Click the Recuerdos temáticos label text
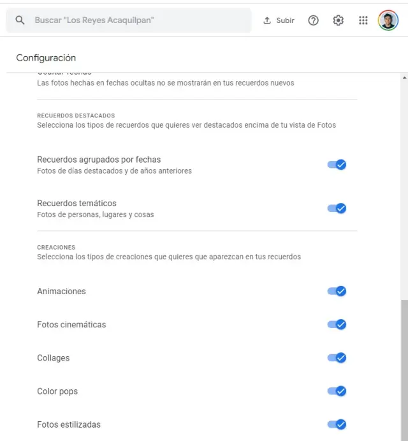Viewport: 408px width, 441px height. pyautogui.click(x=76, y=204)
